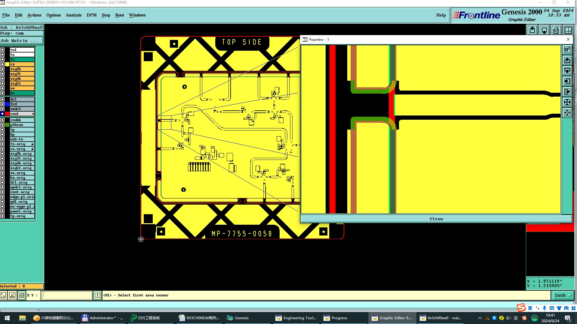The height and width of the screenshot is (324, 577).
Task: Open the DFM menu
Action: tap(92, 15)
